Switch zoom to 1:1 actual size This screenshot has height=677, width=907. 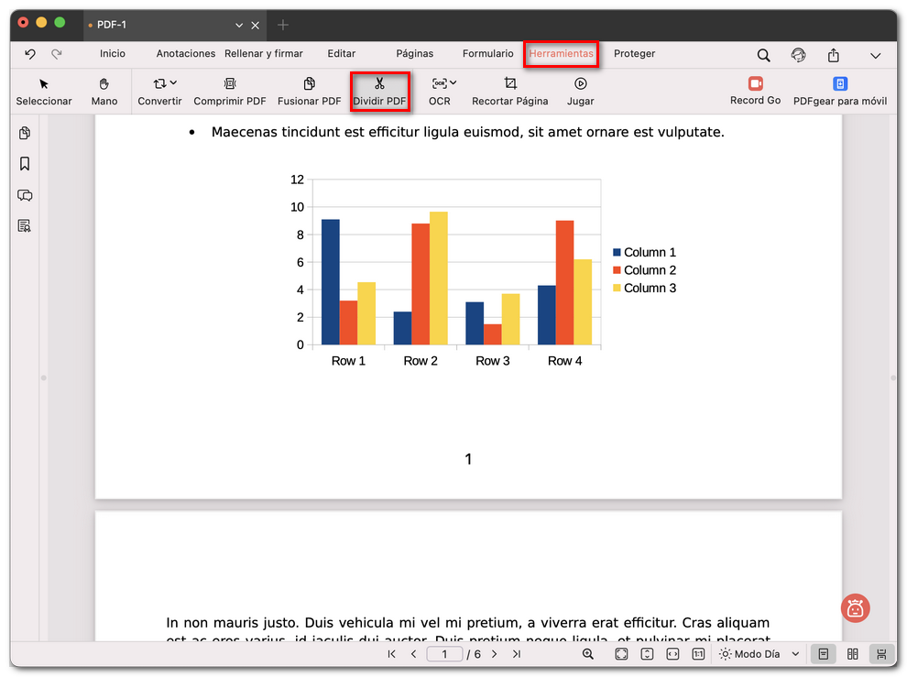click(697, 653)
